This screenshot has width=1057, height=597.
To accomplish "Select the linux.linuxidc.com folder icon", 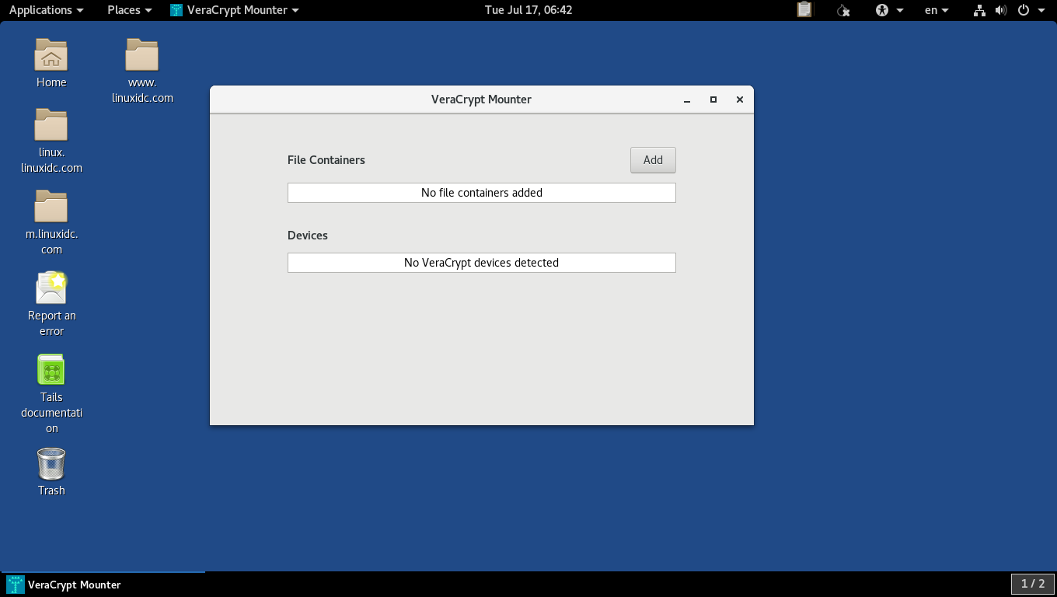I will click(51, 125).
